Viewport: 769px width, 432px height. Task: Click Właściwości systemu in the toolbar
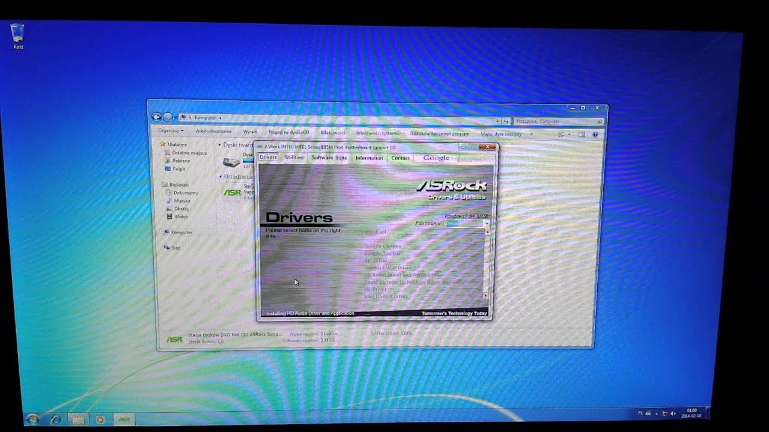click(377, 133)
